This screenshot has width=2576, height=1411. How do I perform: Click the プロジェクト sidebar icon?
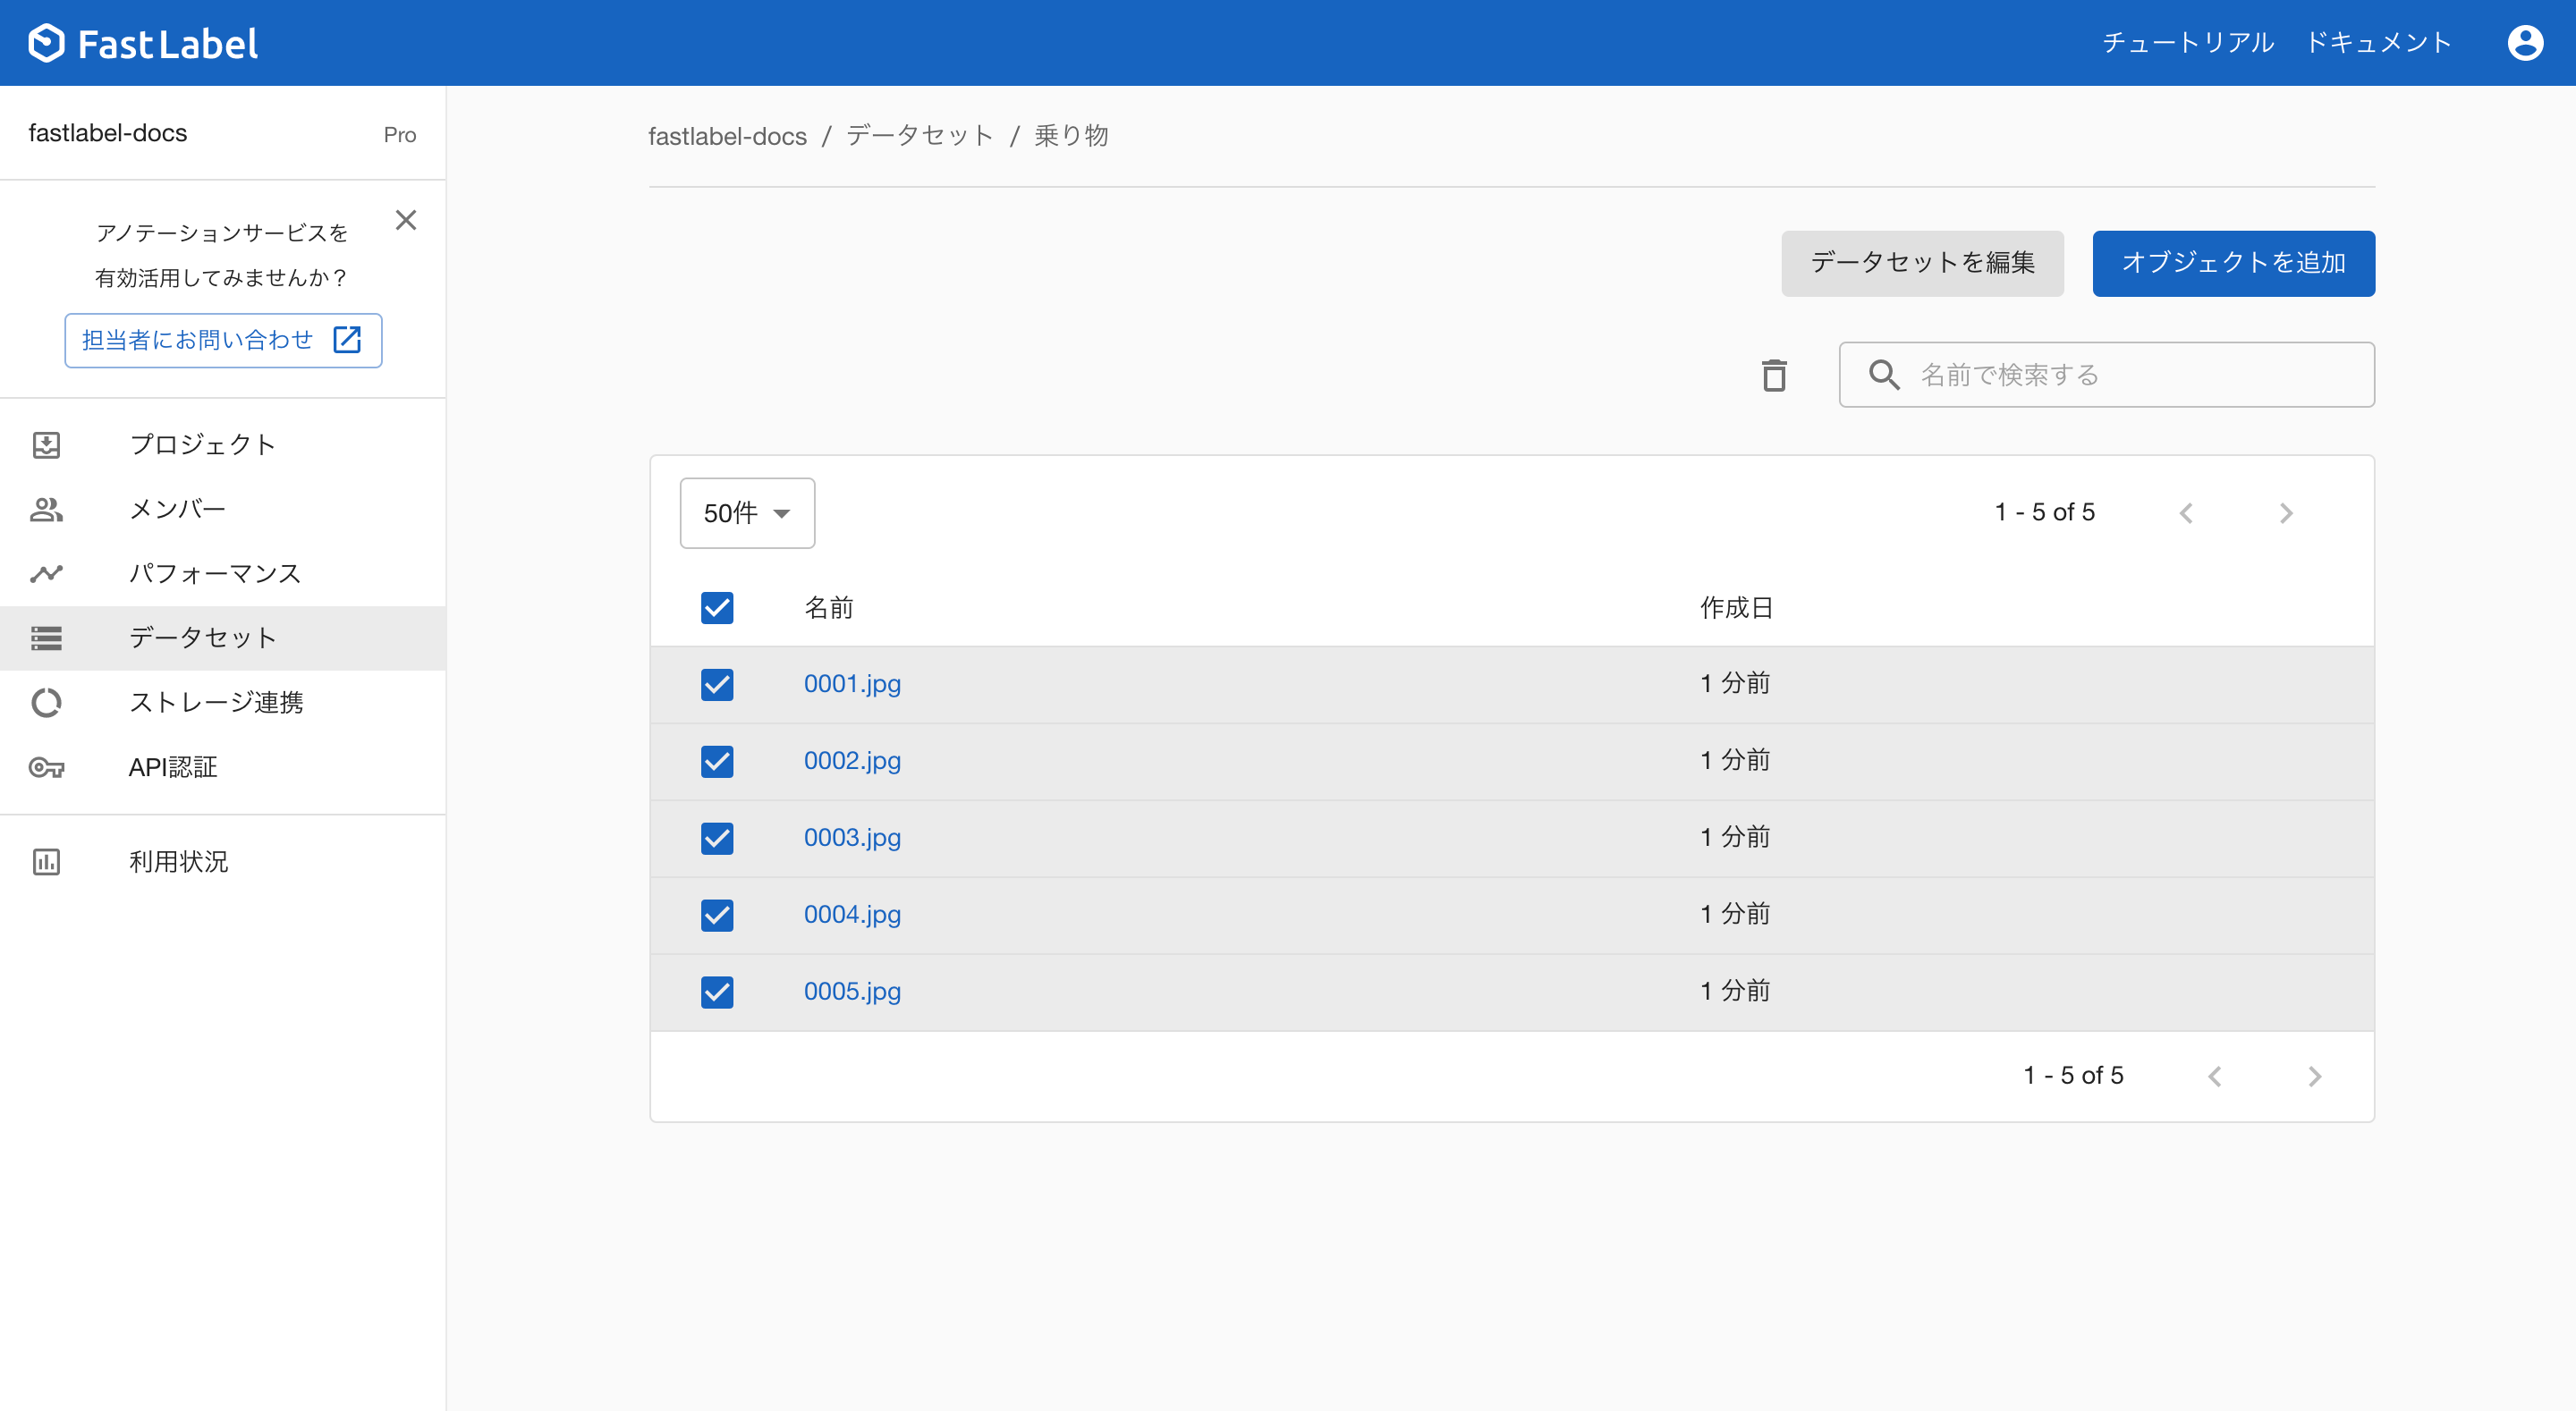(x=46, y=444)
